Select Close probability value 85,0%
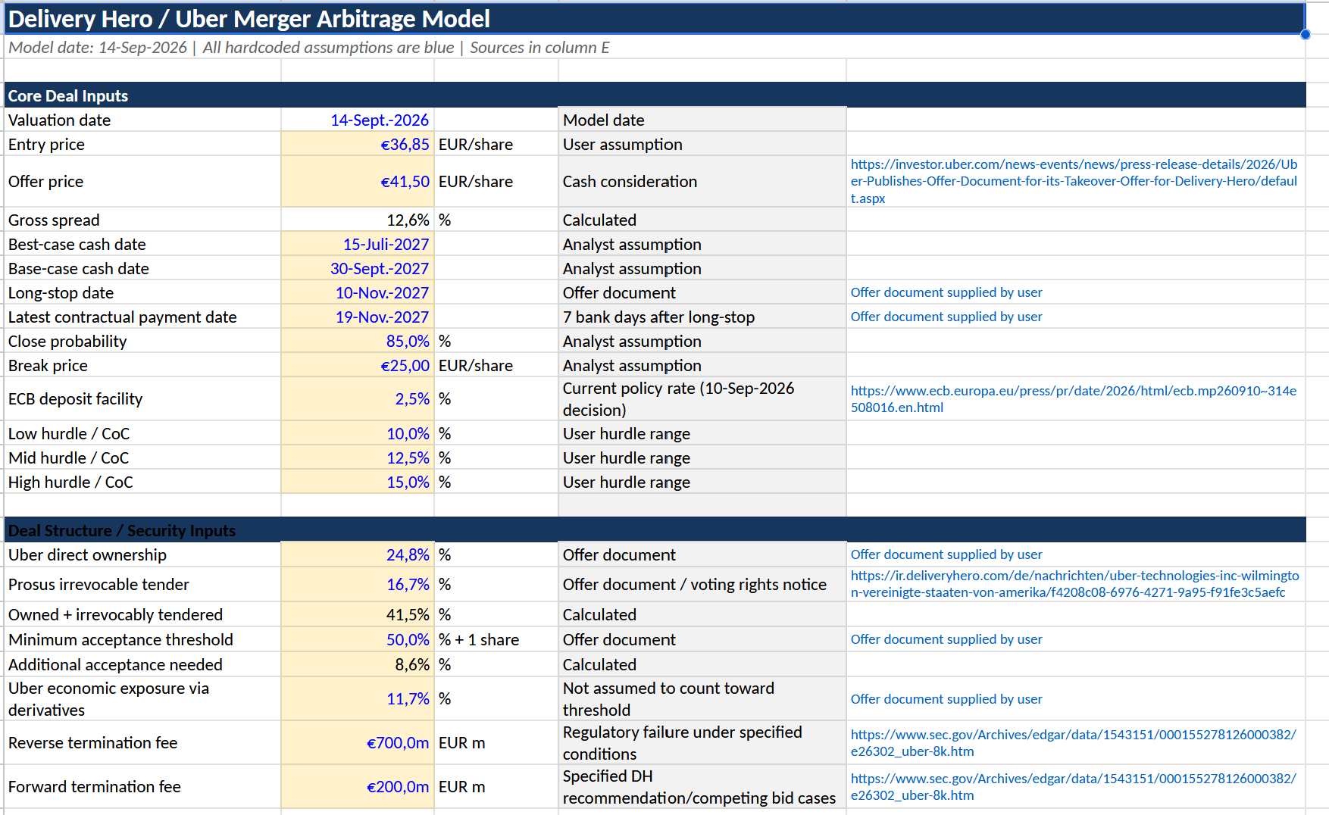The height and width of the screenshot is (815, 1329). 358,341
